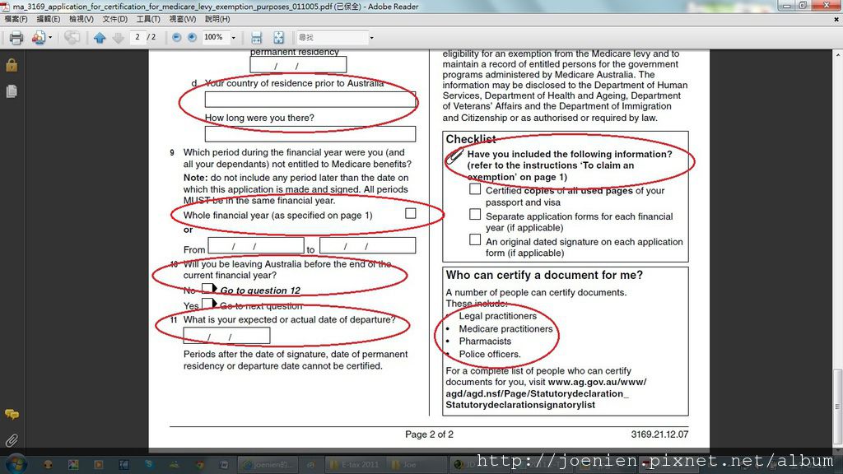The height and width of the screenshot is (474, 843).
Task: Check the original dated signature checkbox
Action: 475,239
